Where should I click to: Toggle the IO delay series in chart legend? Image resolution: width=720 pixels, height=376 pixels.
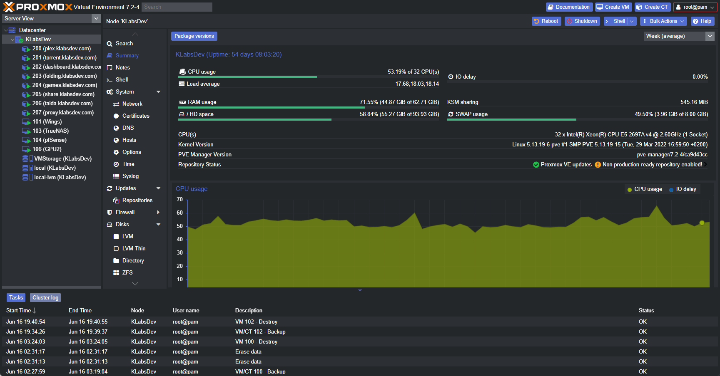683,189
